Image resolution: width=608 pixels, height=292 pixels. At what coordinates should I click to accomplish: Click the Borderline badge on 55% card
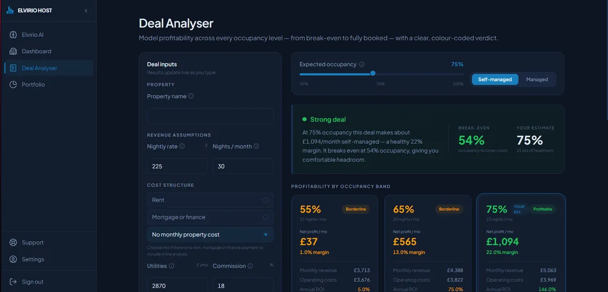click(x=355, y=209)
